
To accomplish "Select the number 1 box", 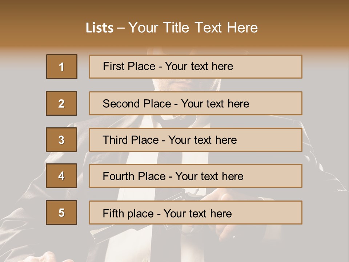I will pos(62,67).
